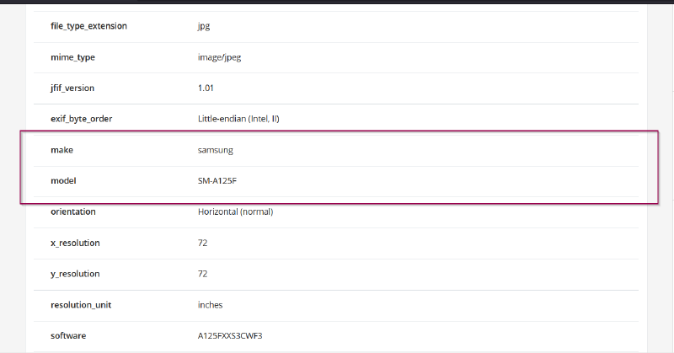This screenshot has height=353, width=674.
Task: Click the file_type_extension field label
Action: pos(88,26)
